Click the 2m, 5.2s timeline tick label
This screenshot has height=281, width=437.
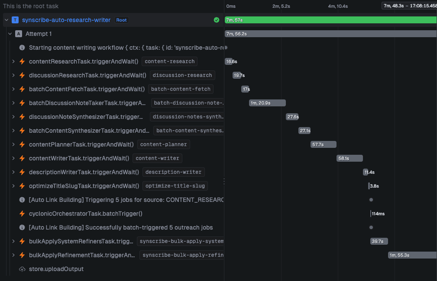(281, 6)
